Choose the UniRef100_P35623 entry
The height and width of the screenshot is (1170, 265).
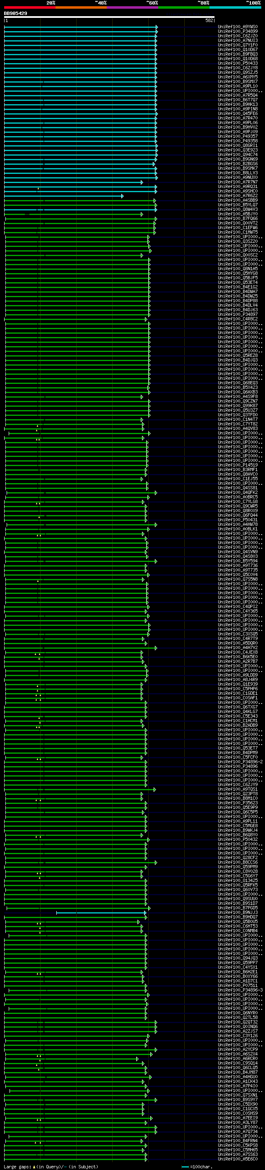pos(238,803)
